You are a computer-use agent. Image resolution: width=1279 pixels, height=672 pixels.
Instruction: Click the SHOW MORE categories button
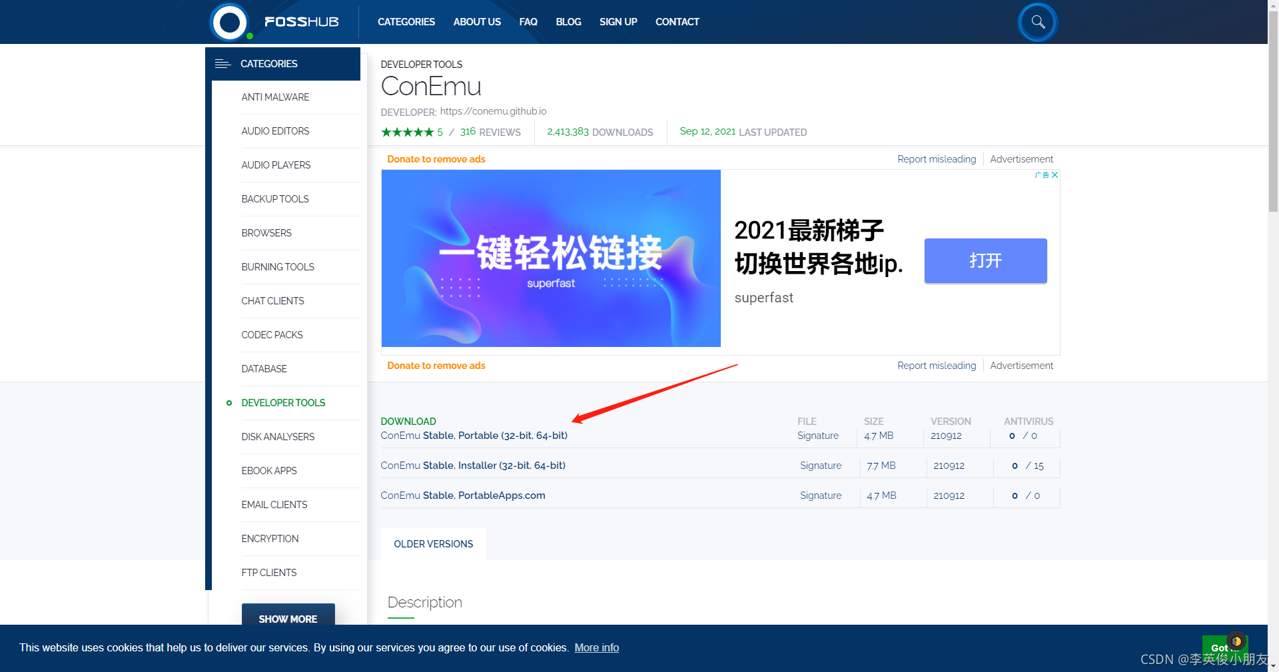tap(288, 615)
